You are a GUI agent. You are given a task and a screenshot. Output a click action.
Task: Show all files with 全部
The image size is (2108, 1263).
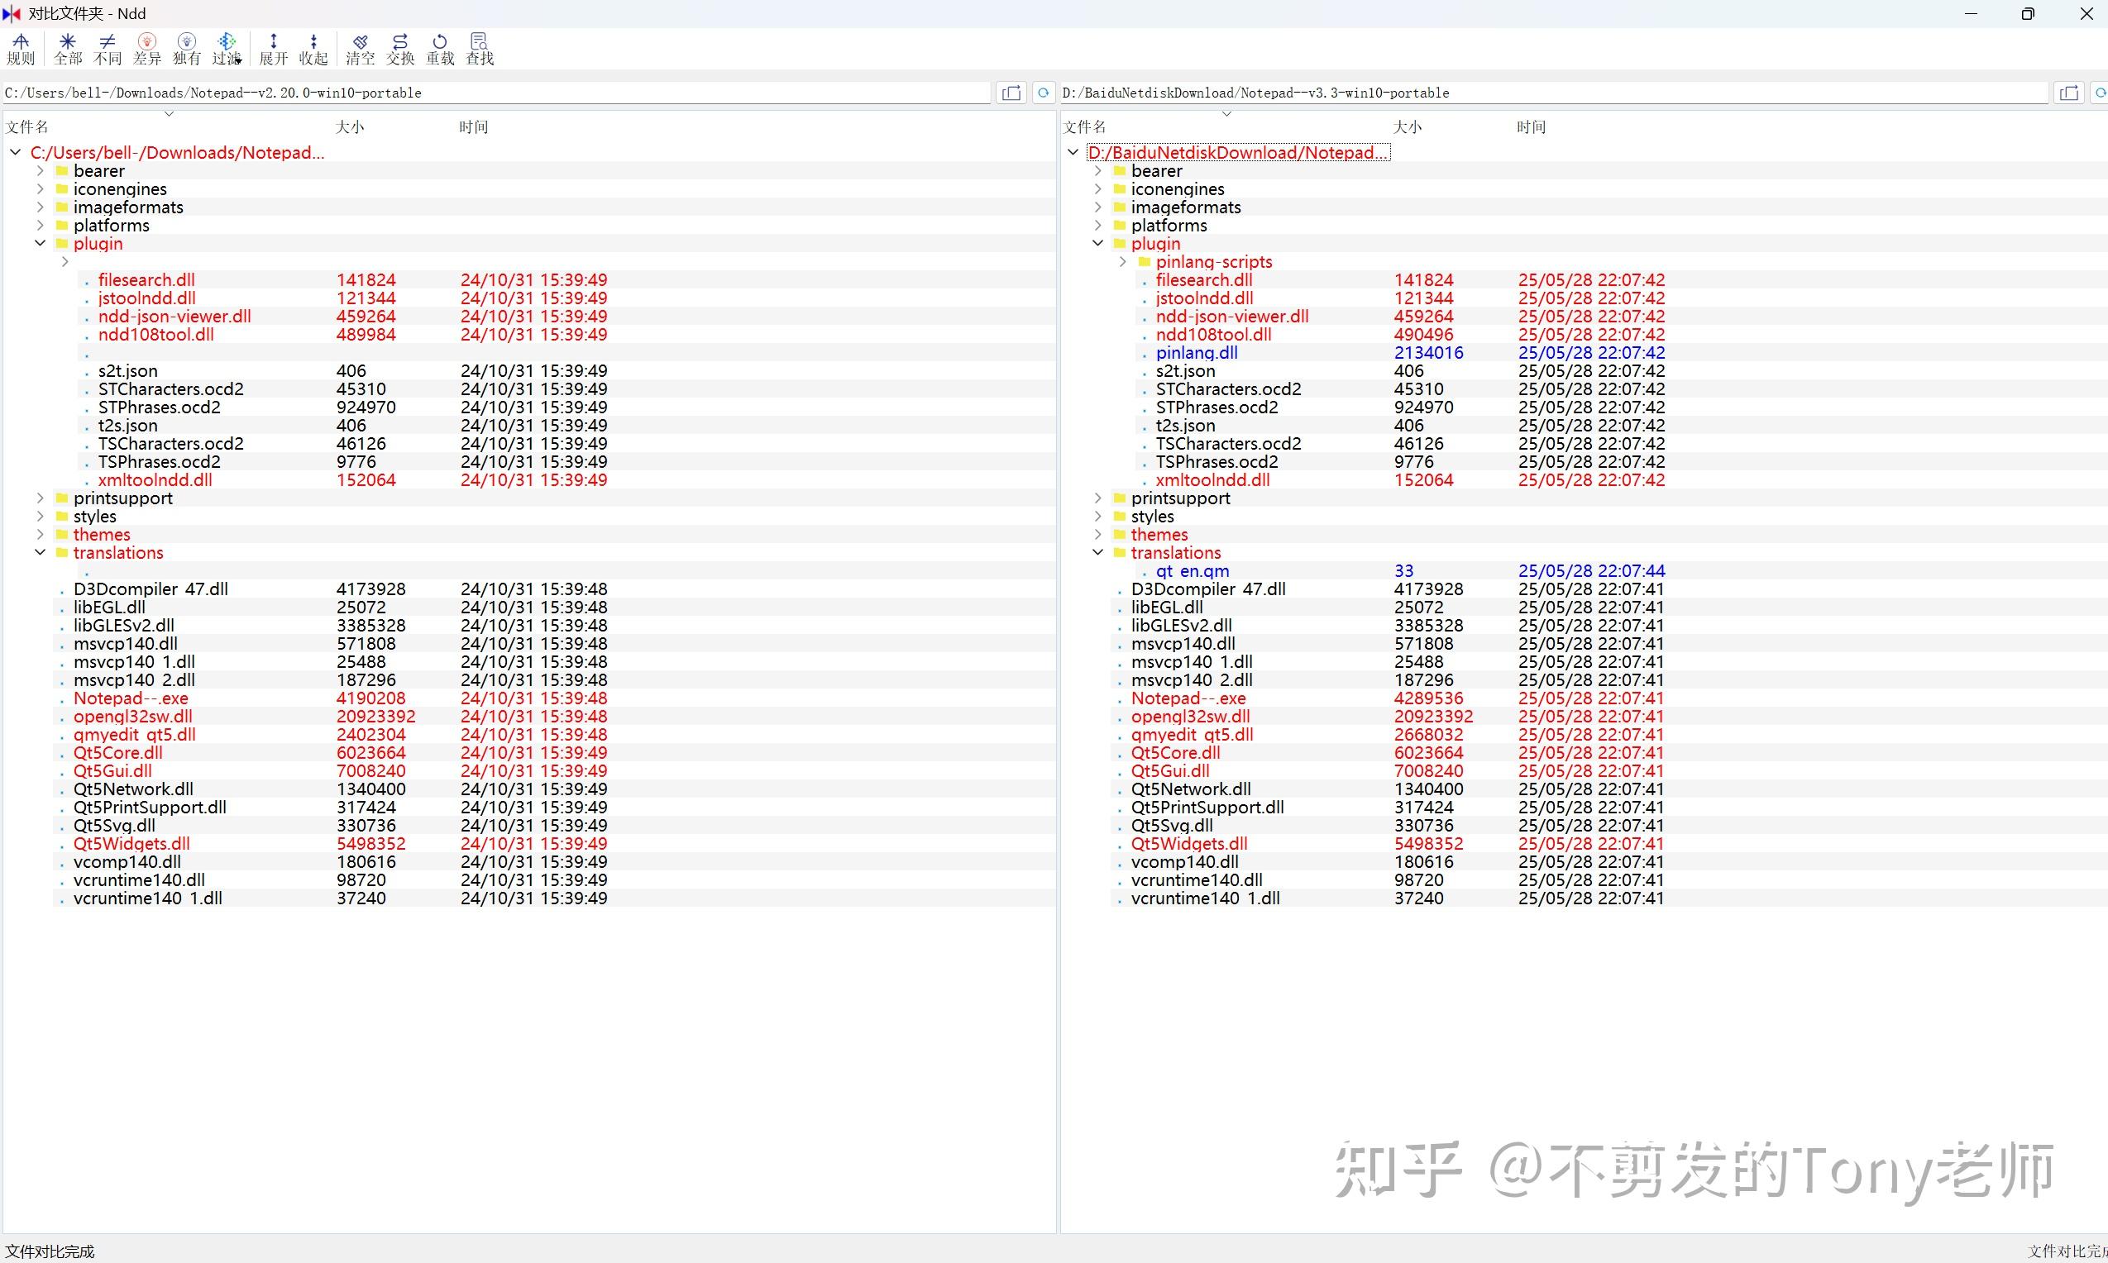click(67, 50)
